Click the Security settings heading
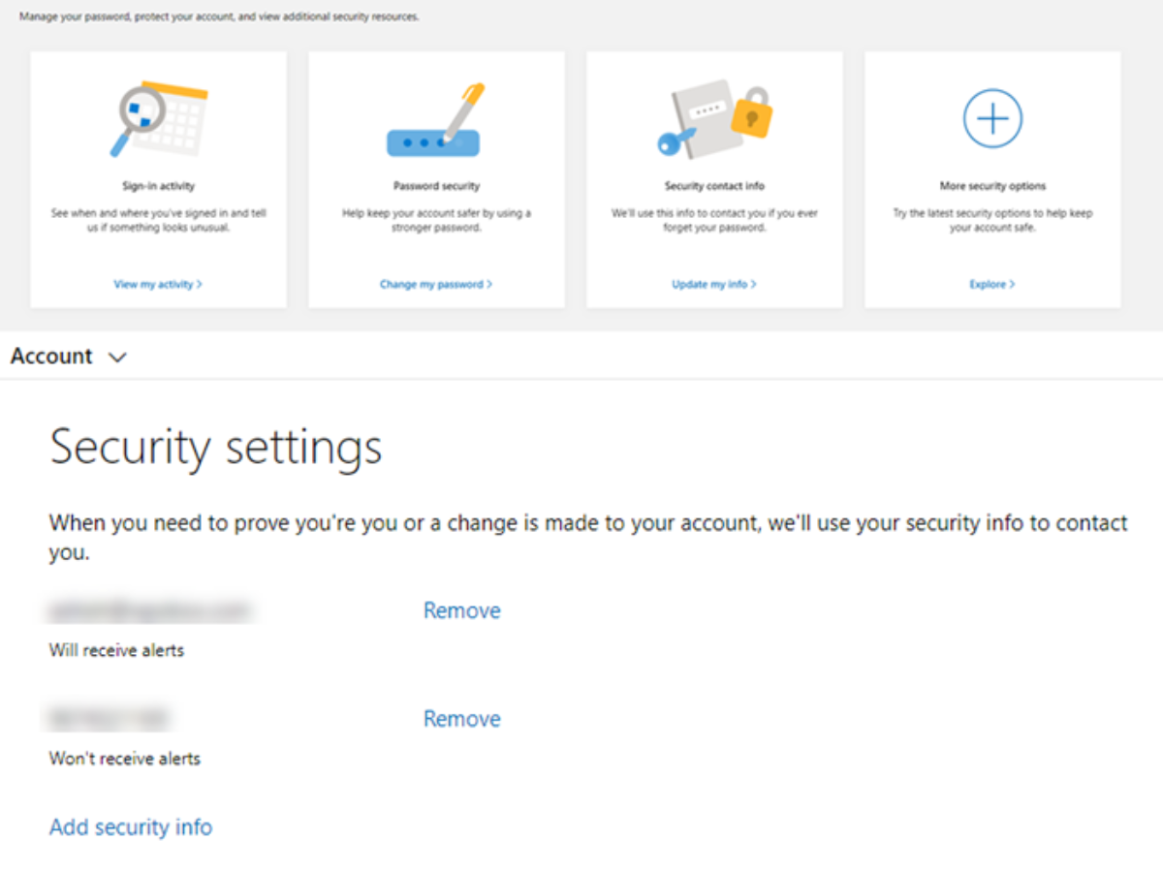Viewport: 1163px width, 872px height. 216,448
